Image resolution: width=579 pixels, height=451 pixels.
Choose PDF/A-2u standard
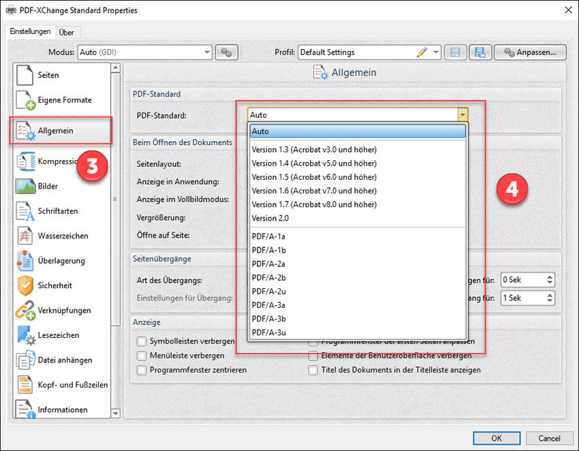coord(358,291)
